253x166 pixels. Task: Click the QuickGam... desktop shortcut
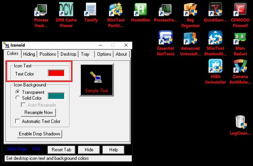[216, 12]
